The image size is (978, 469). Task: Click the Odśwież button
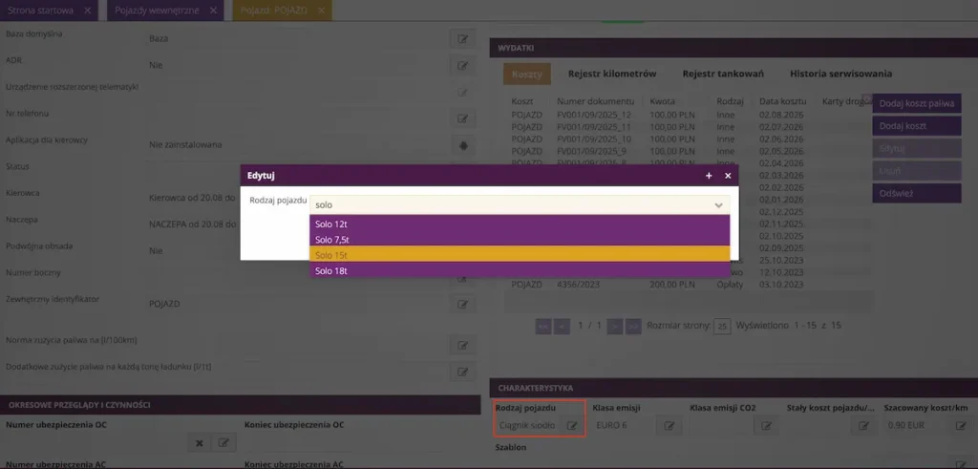click(x=917, y=193)
